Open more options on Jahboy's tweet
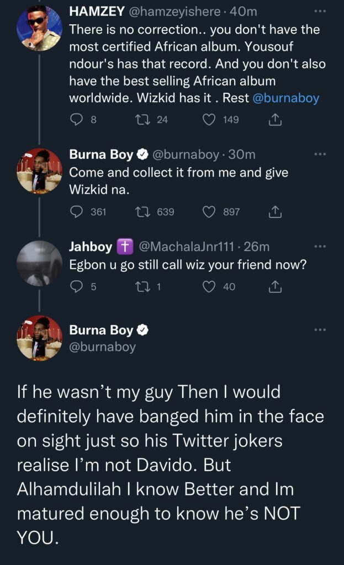The image size is (344, 565). click(320, 247)
